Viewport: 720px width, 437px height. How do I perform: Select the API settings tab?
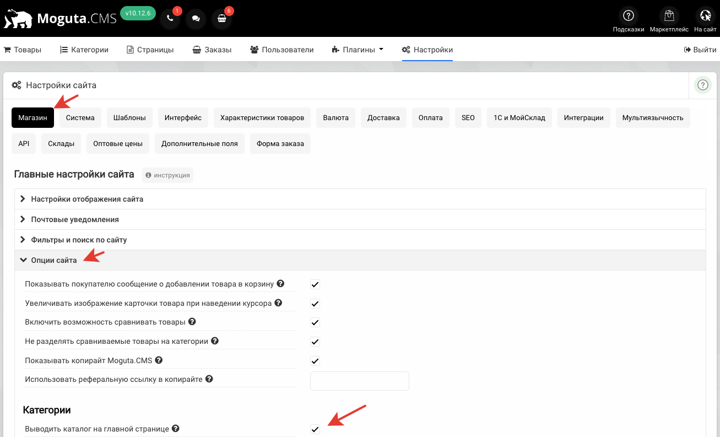24,144
